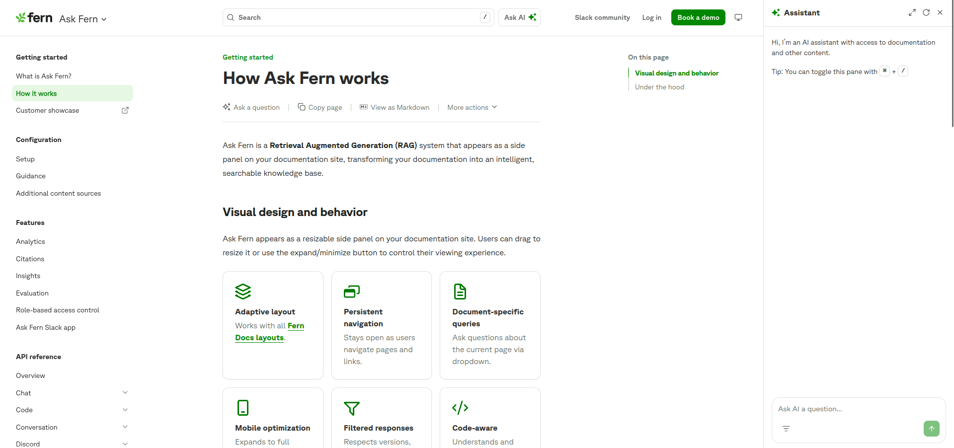
Task: Click the Assistant panel scrollbar
Action: [x=952, y=64]
